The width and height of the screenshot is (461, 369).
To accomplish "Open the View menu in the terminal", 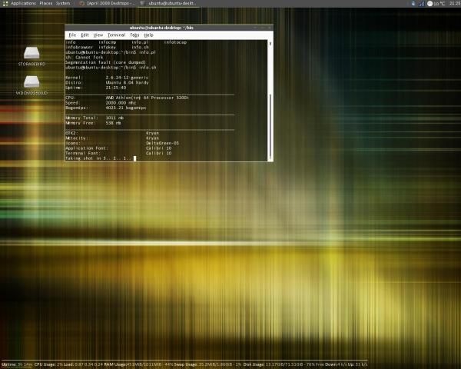I will click(98, 35).
